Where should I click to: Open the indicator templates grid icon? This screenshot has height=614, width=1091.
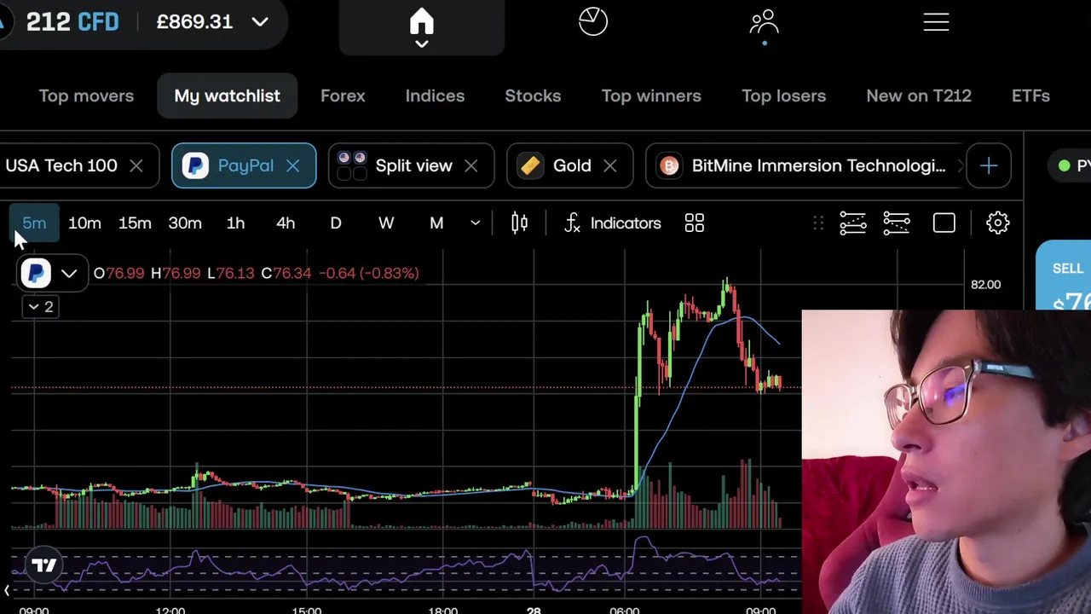pyautogui.click(x=695, y=223)
